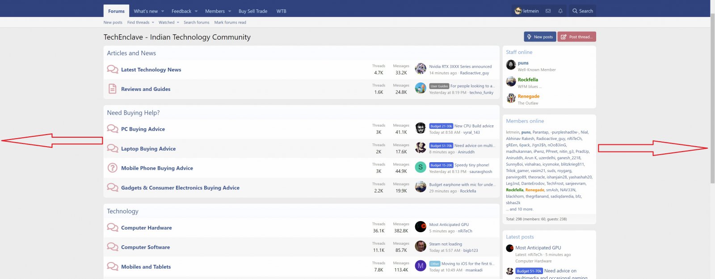
Task: Click the Post thread button
Action: click(x=577, y=37)
